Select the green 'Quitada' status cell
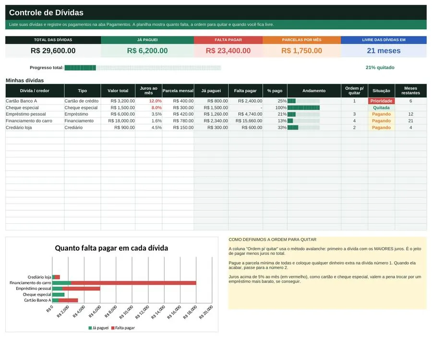This screenshot has height=337, width=432. pyautogui.click(x=381, y=108)
